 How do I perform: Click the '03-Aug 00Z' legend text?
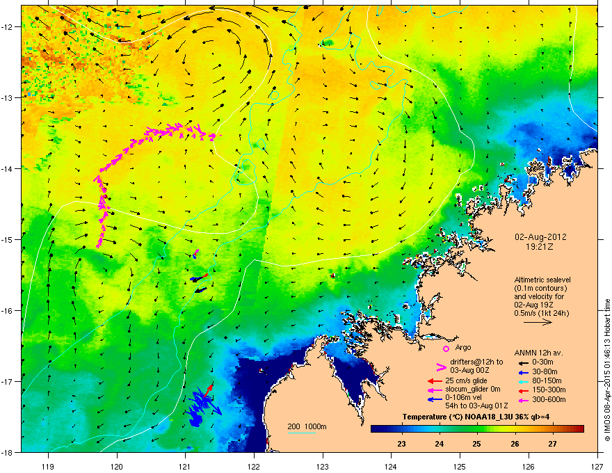pos(469,370)
